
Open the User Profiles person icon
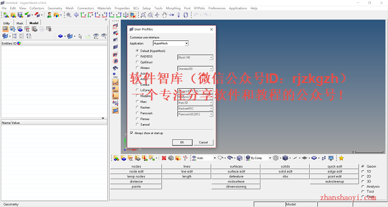pyautogui.click(x=49, y=15)
